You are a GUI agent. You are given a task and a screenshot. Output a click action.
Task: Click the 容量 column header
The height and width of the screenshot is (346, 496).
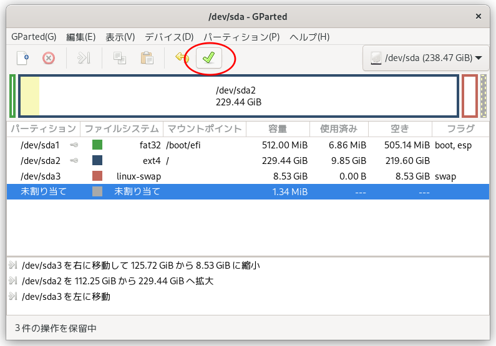(278, 129)
